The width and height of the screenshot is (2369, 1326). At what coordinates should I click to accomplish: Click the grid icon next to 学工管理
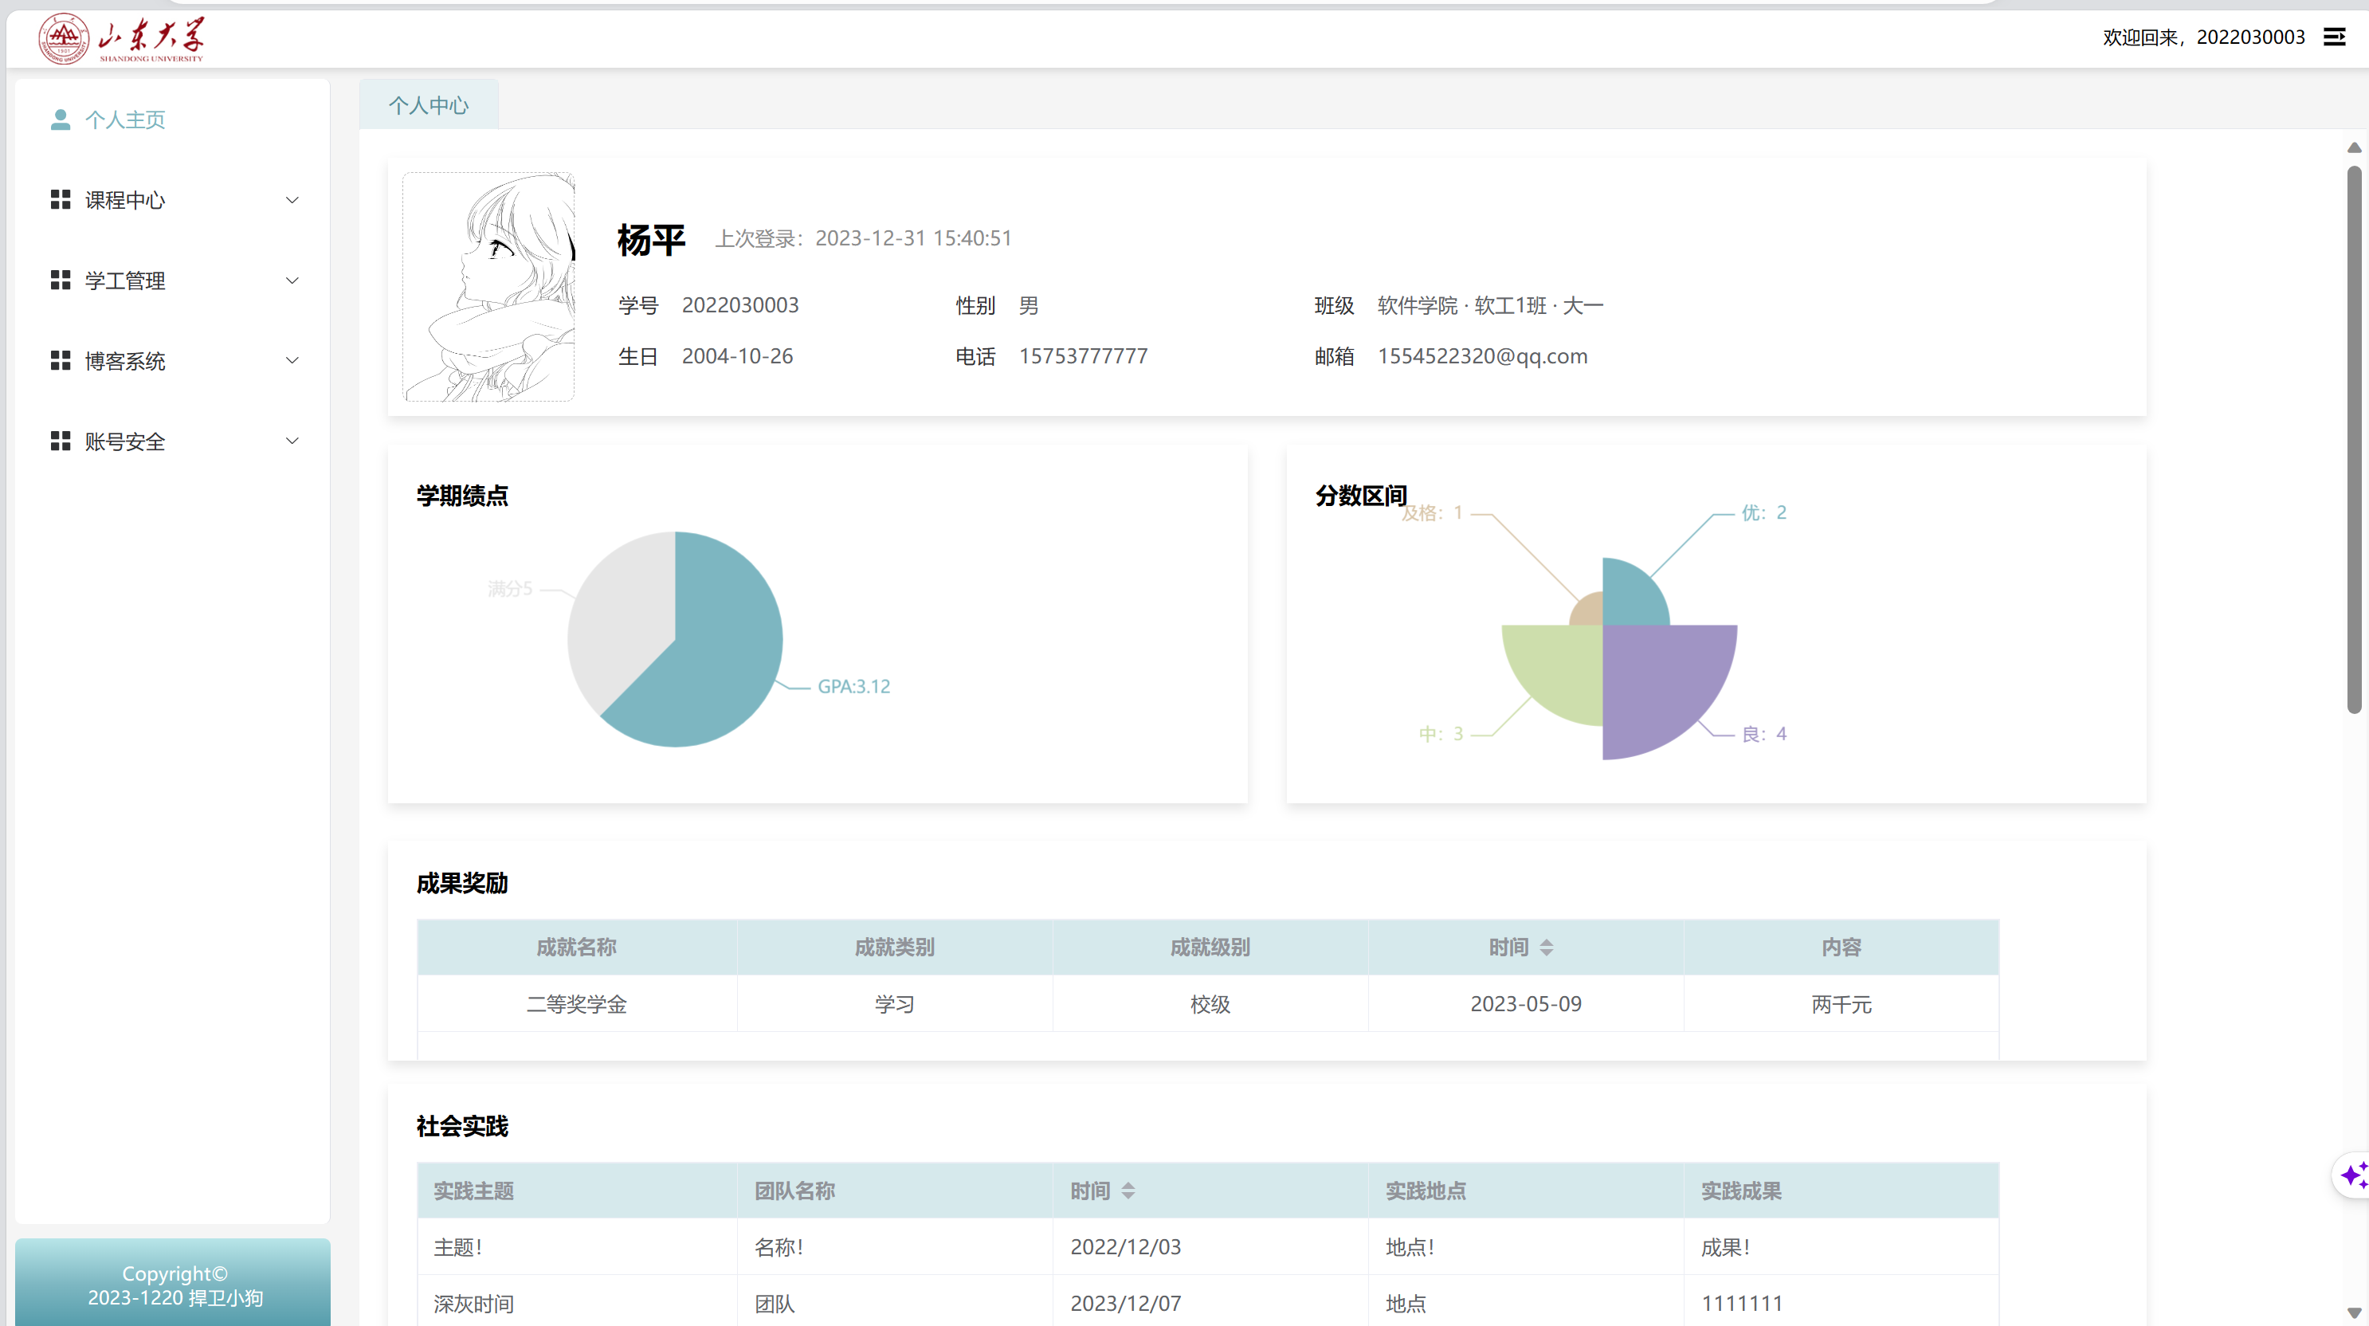coord(60,280)
